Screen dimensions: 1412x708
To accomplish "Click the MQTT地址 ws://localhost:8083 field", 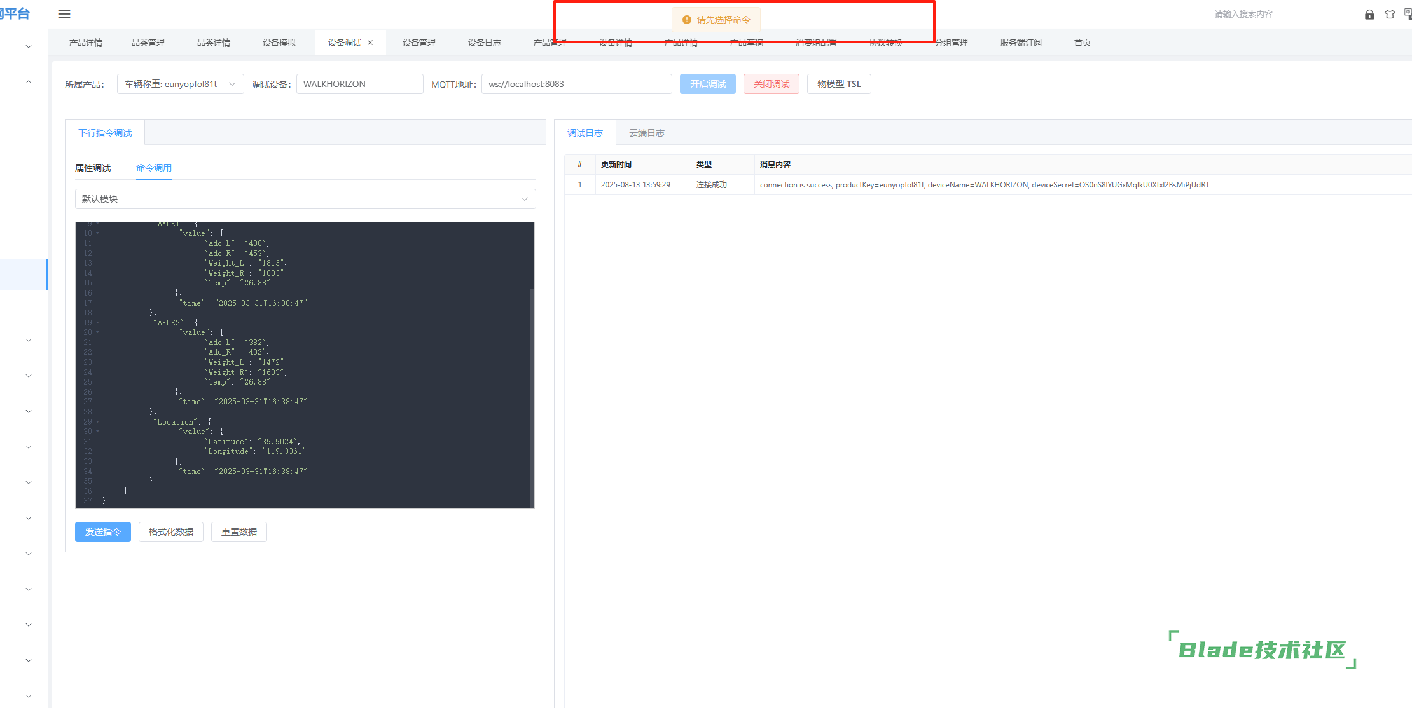I will 577,84.
